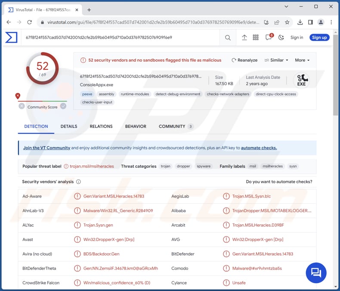Open the apps grid icon
Screen dimensions: 340x291
tap(256, 37)
